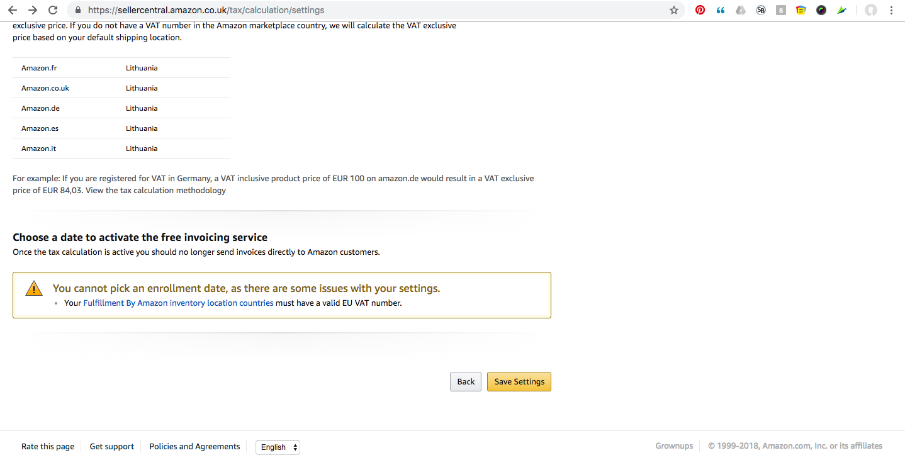Click the browser back arrow
The width and height of the screenshot is (905, 465).
click(x=13, y=10)
